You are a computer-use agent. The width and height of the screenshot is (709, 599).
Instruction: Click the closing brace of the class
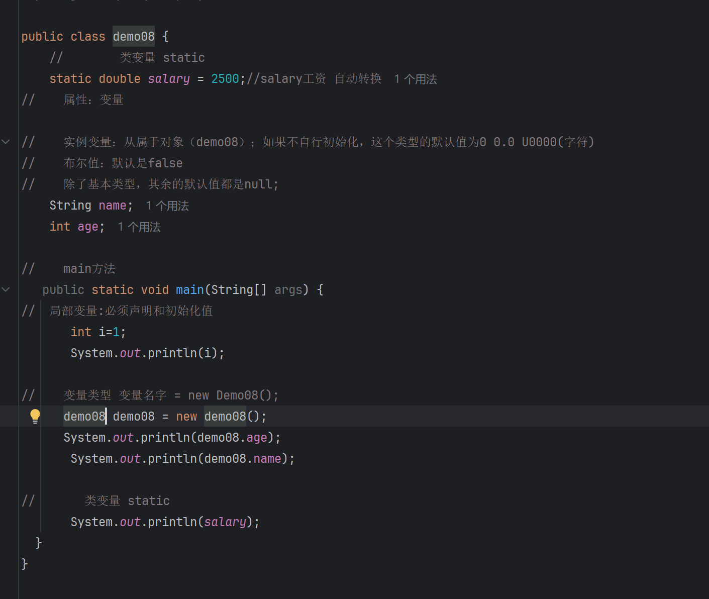[x=25, y=564]
